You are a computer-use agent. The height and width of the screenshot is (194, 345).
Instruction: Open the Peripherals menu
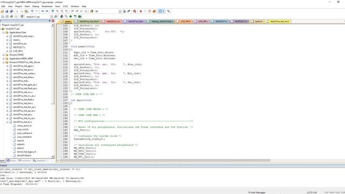click(47, 6)
